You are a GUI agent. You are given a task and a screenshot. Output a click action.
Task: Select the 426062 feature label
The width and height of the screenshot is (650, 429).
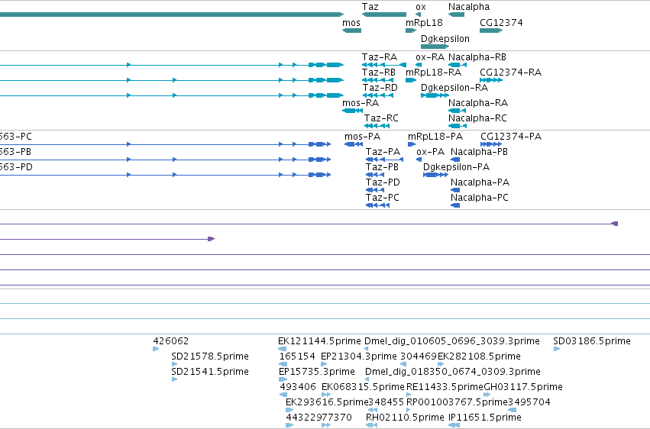[171, 341]
